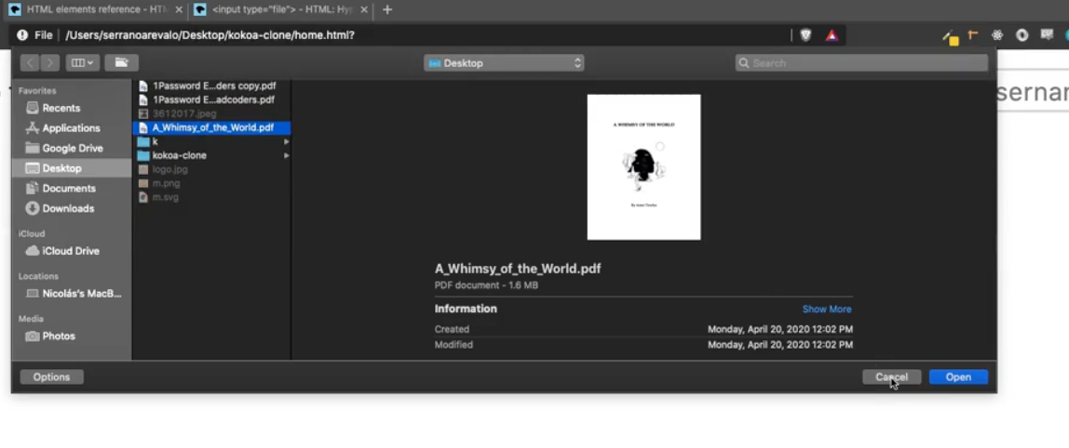Select Applications in the sidebar
Screen dimensions: 1069x448
(71, 128)
